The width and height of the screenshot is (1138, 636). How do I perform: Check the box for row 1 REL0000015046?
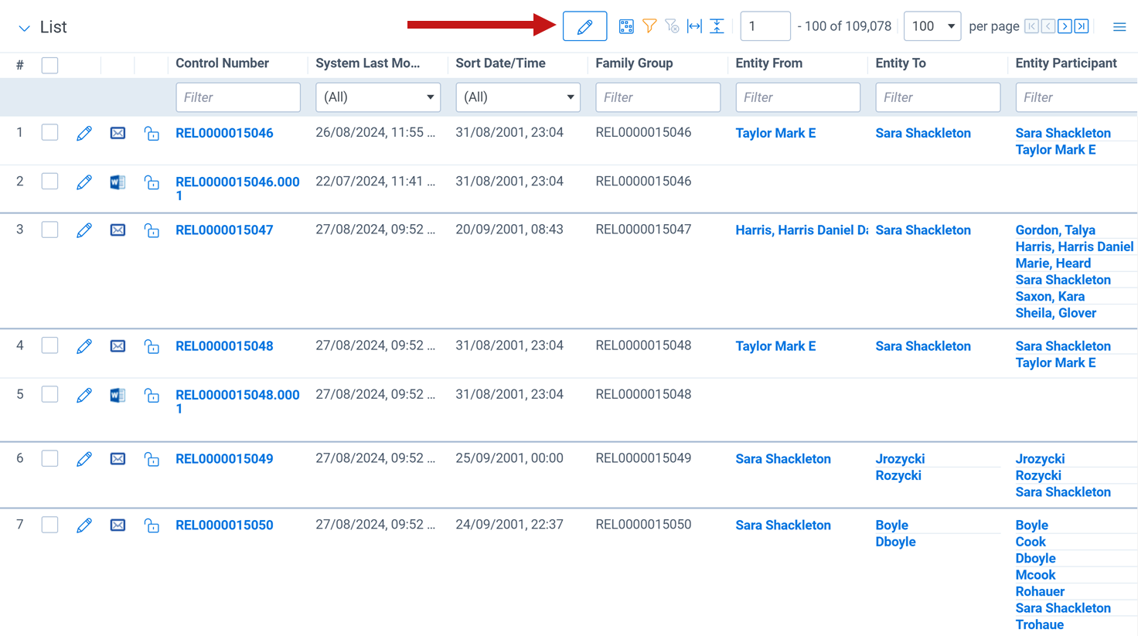point(49,132)
